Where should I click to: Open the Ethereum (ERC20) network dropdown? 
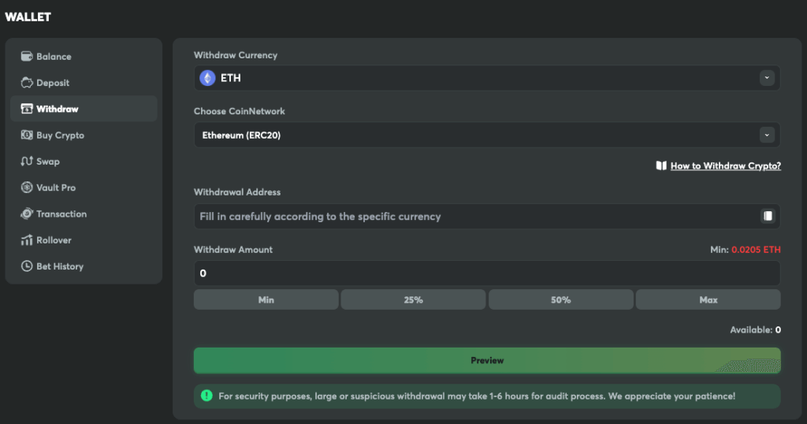(x=473, y=135)
